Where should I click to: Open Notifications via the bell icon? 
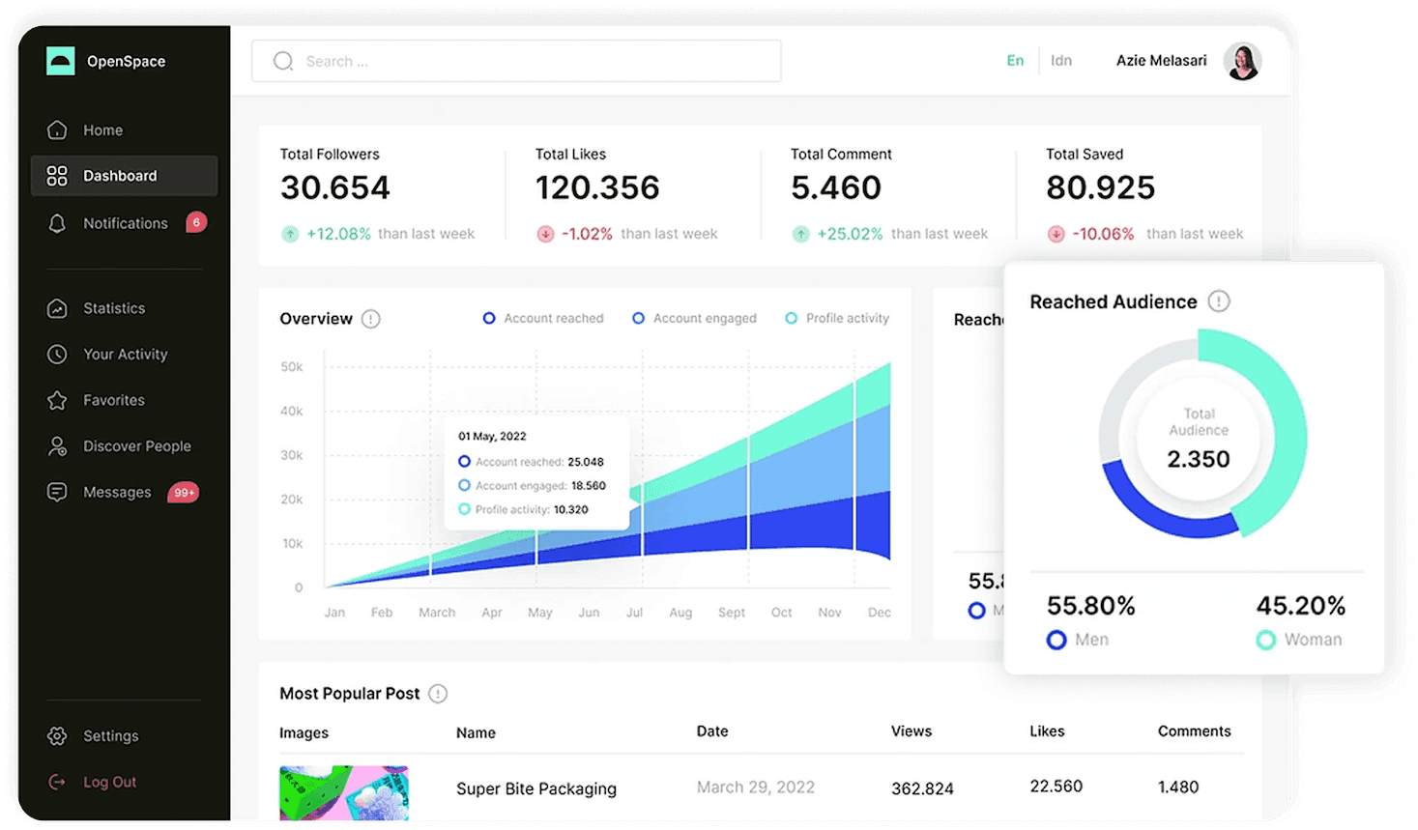58,222
